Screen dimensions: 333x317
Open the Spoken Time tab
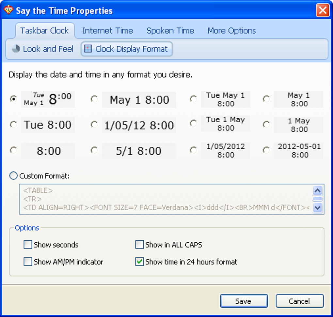click(170, 31)
